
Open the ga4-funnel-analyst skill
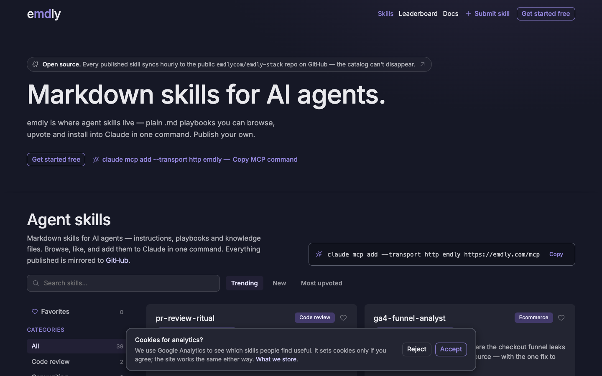[409, 318]
